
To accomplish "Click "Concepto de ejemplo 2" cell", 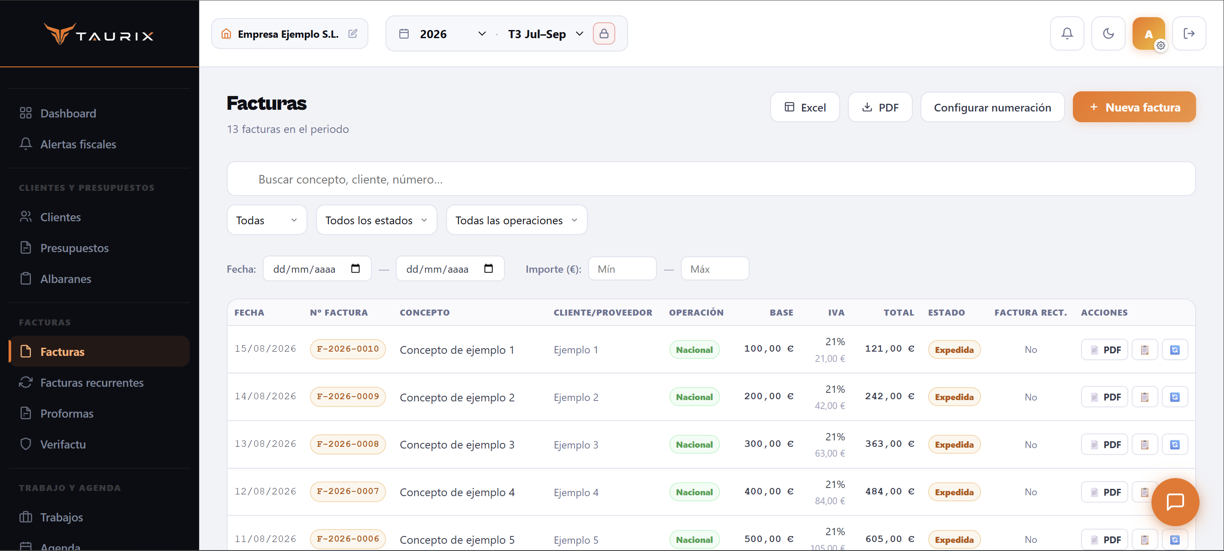I will [457, 397].
